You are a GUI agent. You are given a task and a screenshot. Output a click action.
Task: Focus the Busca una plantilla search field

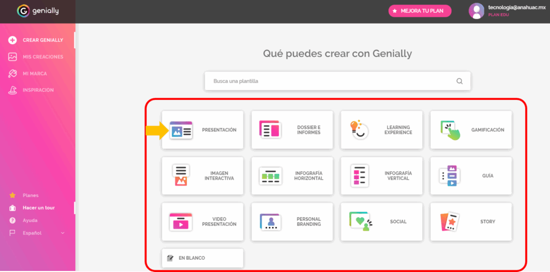click(330, 81)
